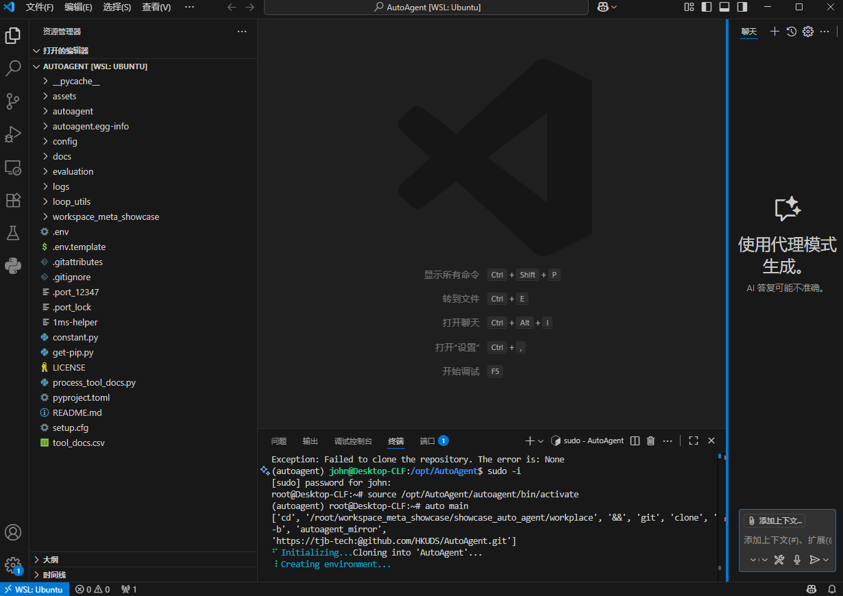The height and width of the screenshot is (596, 843).
Task: Open the Manage gear in activity bar
Action: pos(13,565)
